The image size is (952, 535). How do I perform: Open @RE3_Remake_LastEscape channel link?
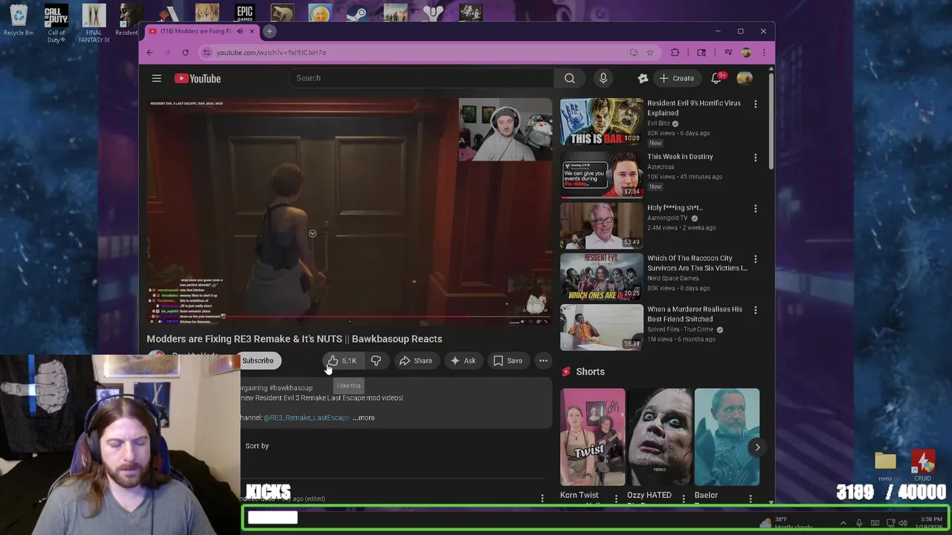pos(306,418)
